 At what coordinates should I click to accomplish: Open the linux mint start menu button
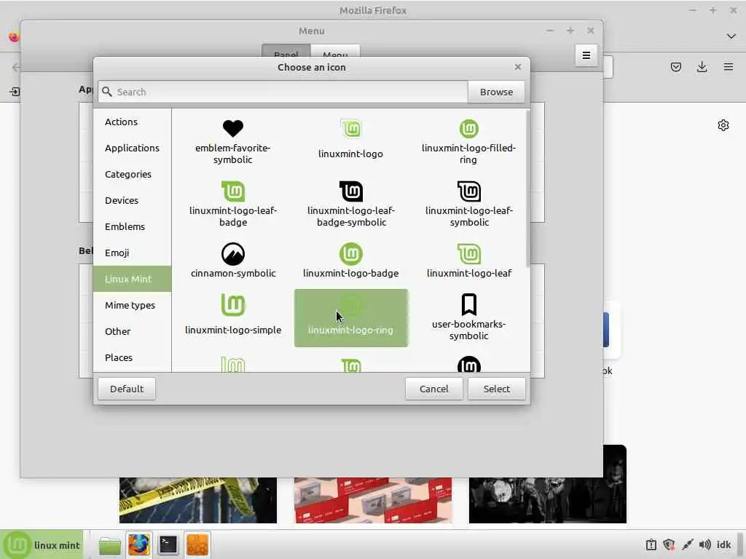coord(42,544)
